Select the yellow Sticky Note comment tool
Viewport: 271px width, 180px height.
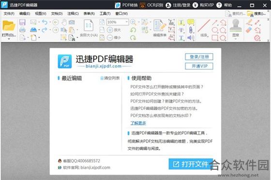point(191,22)
